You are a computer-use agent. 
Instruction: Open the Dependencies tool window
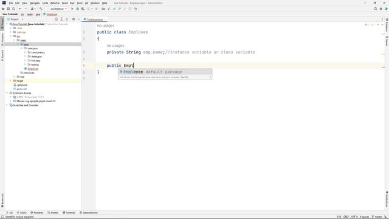pyautogui.click(x=89, y=212)
